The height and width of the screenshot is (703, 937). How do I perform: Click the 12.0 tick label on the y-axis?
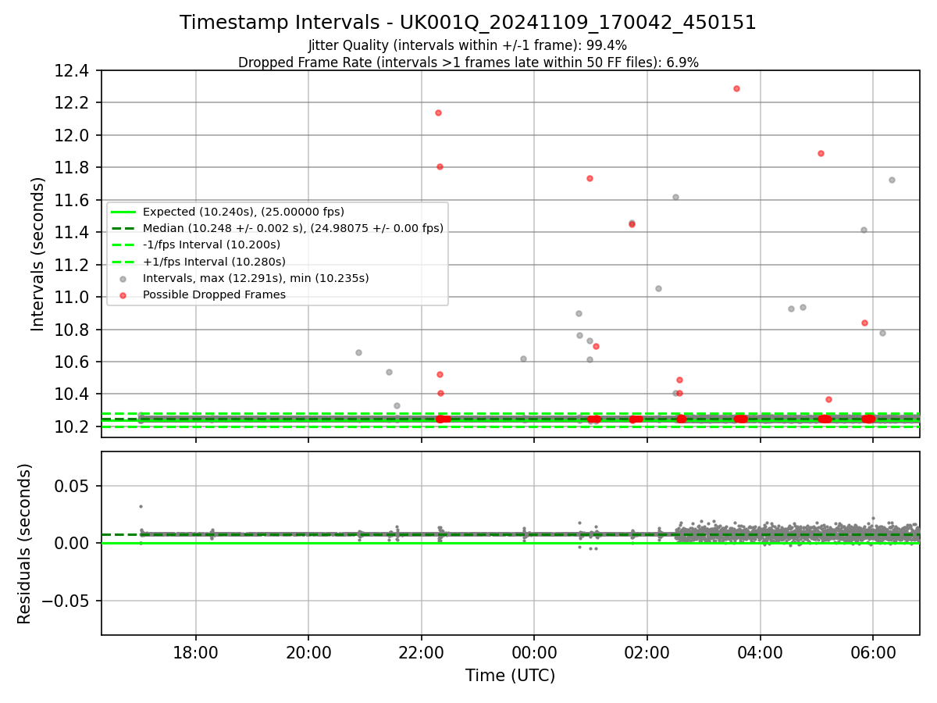point(73,135)
